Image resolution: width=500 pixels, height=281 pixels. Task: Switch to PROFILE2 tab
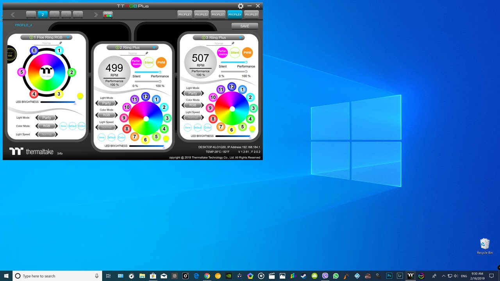coord(202,14)
